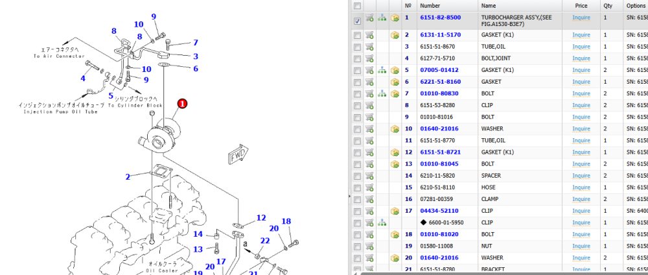Viewport: 648px width, 275px height.
Task: Open structure tree for bolt 01010-80830
Action: [x=382, y=93]
